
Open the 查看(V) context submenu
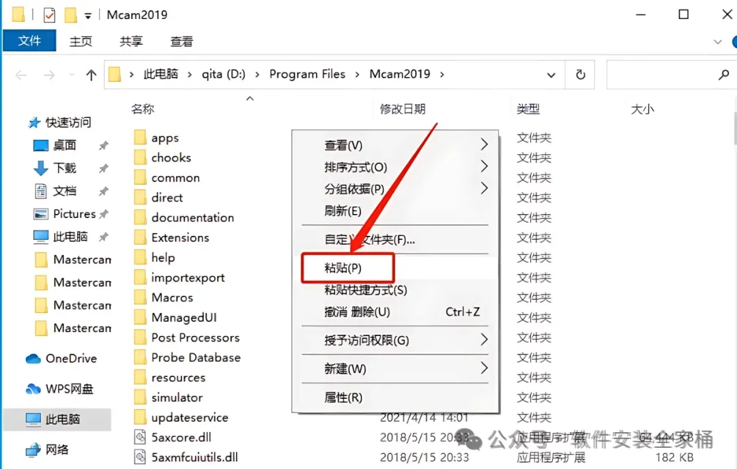[395, 145]
